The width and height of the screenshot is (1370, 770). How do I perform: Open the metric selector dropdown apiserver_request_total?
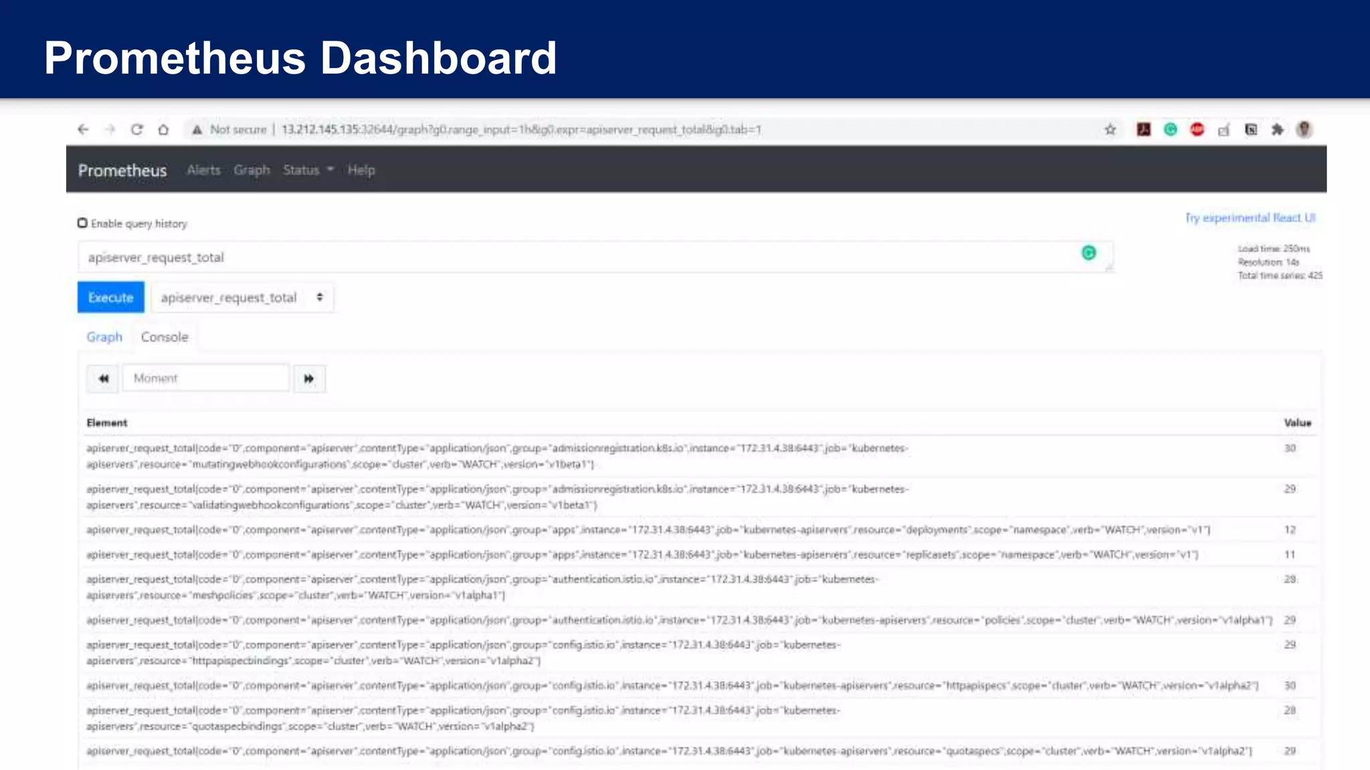pyautogui.click(x=242, y=297)
